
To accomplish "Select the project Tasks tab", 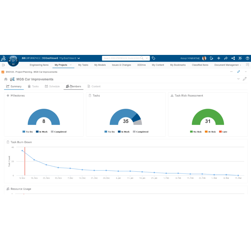I will tap(33, 87).
